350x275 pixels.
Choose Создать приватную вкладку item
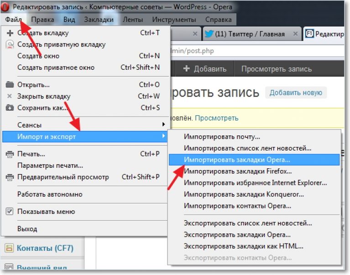coord(84,44)
